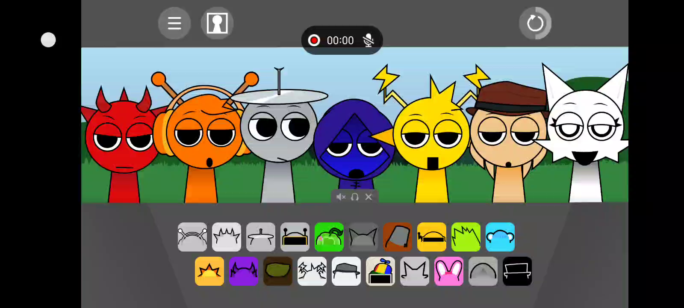Image resolution: width=684 pixels, height=308 pixels.
Task: Tap the white floating assistive dot
Action: (48, 40)
